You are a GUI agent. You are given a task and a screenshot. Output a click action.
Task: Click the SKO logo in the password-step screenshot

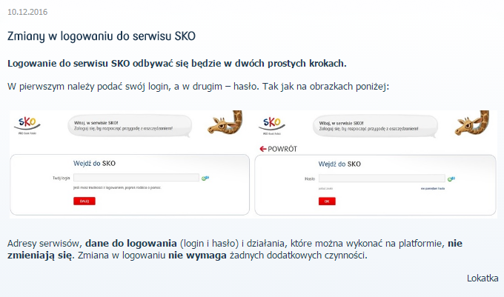[272, 126]
